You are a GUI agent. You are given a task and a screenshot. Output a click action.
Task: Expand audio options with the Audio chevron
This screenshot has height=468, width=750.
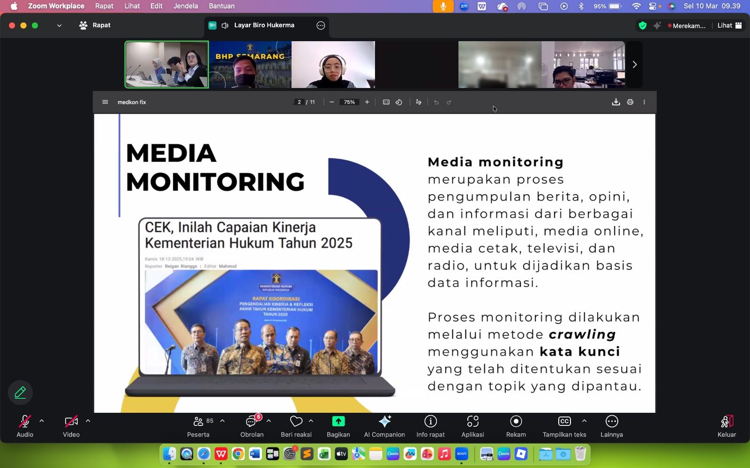point(41,421)
